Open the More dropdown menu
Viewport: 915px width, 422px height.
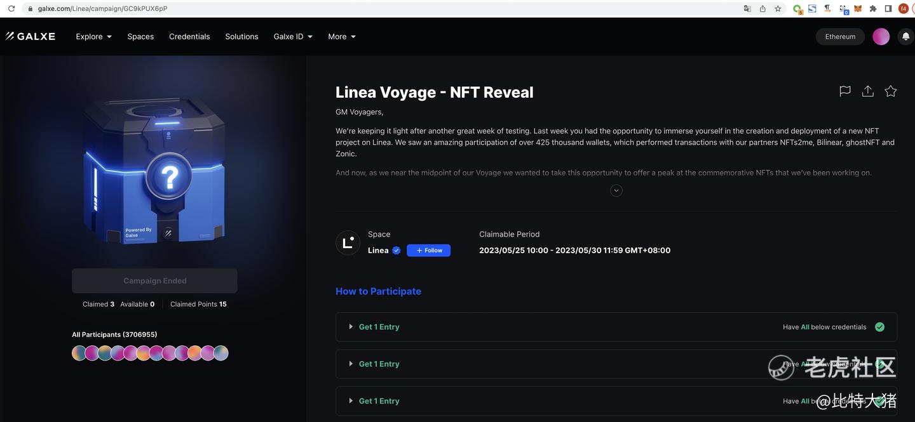pos(342,37)
